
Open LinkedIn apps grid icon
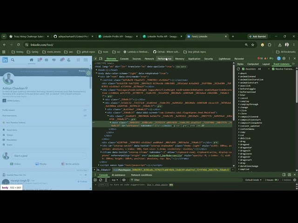coord(78,60)
